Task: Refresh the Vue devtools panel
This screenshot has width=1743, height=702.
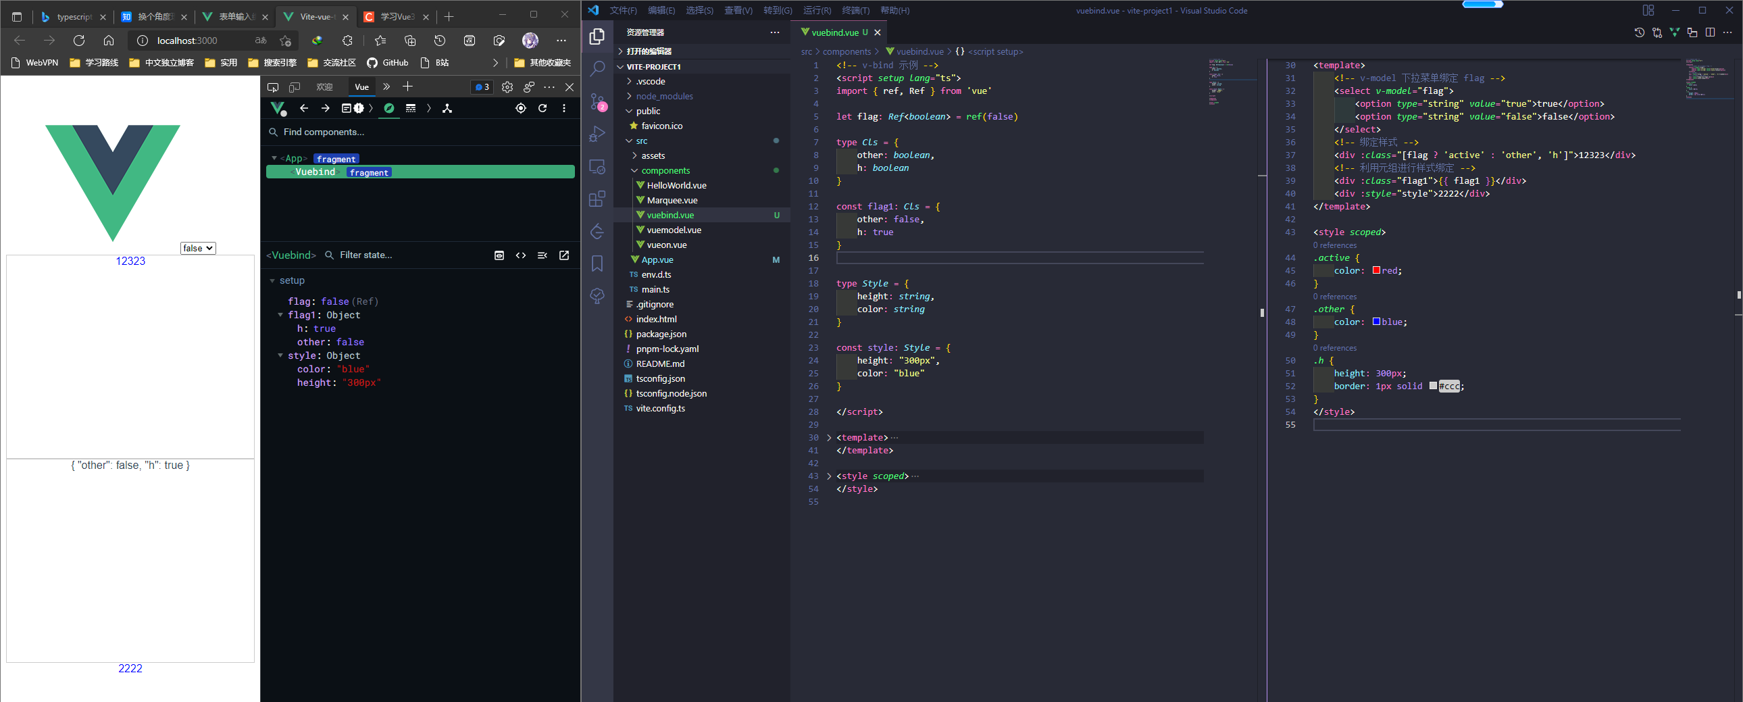Action: coord(542,108)
